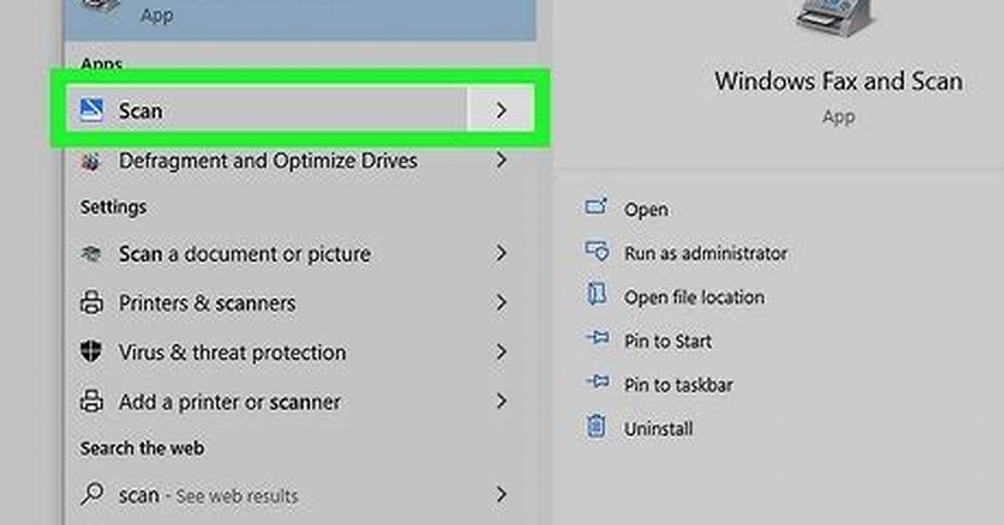Open the Scan app result
This screenshot has height=525, width=1004.
(x=266, y=110)
